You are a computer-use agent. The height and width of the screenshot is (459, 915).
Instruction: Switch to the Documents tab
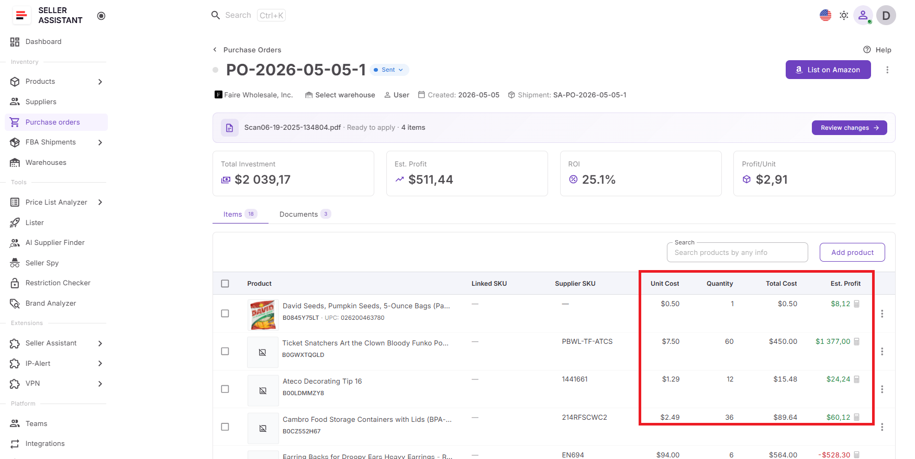click(x=305, y=214)
